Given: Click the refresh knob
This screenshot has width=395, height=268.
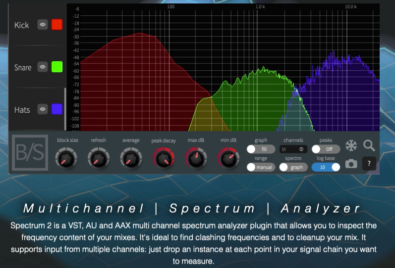Looking at the screenshot, I should 99,158.
